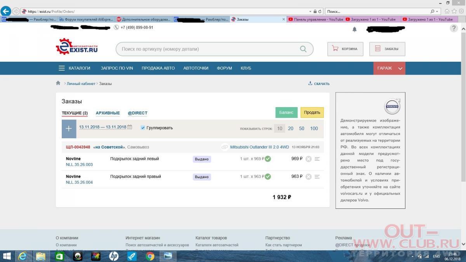Show 100 rows per page
The width and height of the screenshot is (466, 262).
[314, 128]
